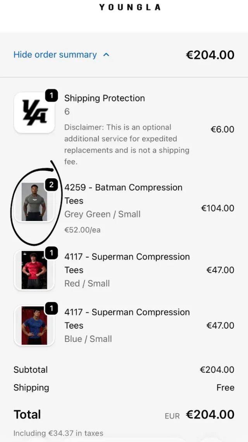Collapse the order summary via the chevron
Screen dimensions: 248x442
pos(105,55)
